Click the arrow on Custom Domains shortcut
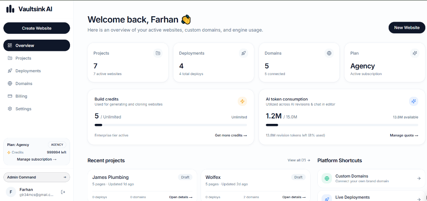 [x=419, y=178]
